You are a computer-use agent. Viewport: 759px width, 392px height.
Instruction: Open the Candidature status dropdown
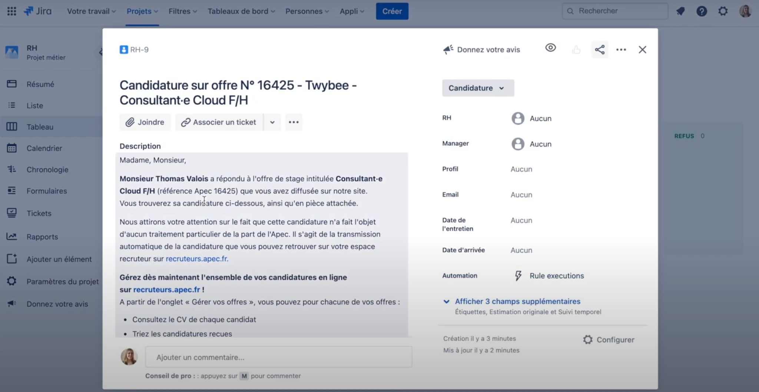click(478, 88)
